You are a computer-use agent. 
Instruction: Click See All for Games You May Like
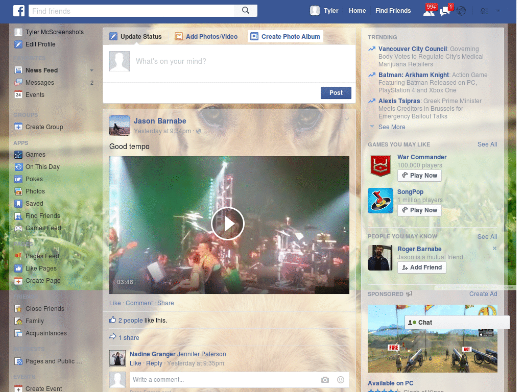tap(487, 144)
